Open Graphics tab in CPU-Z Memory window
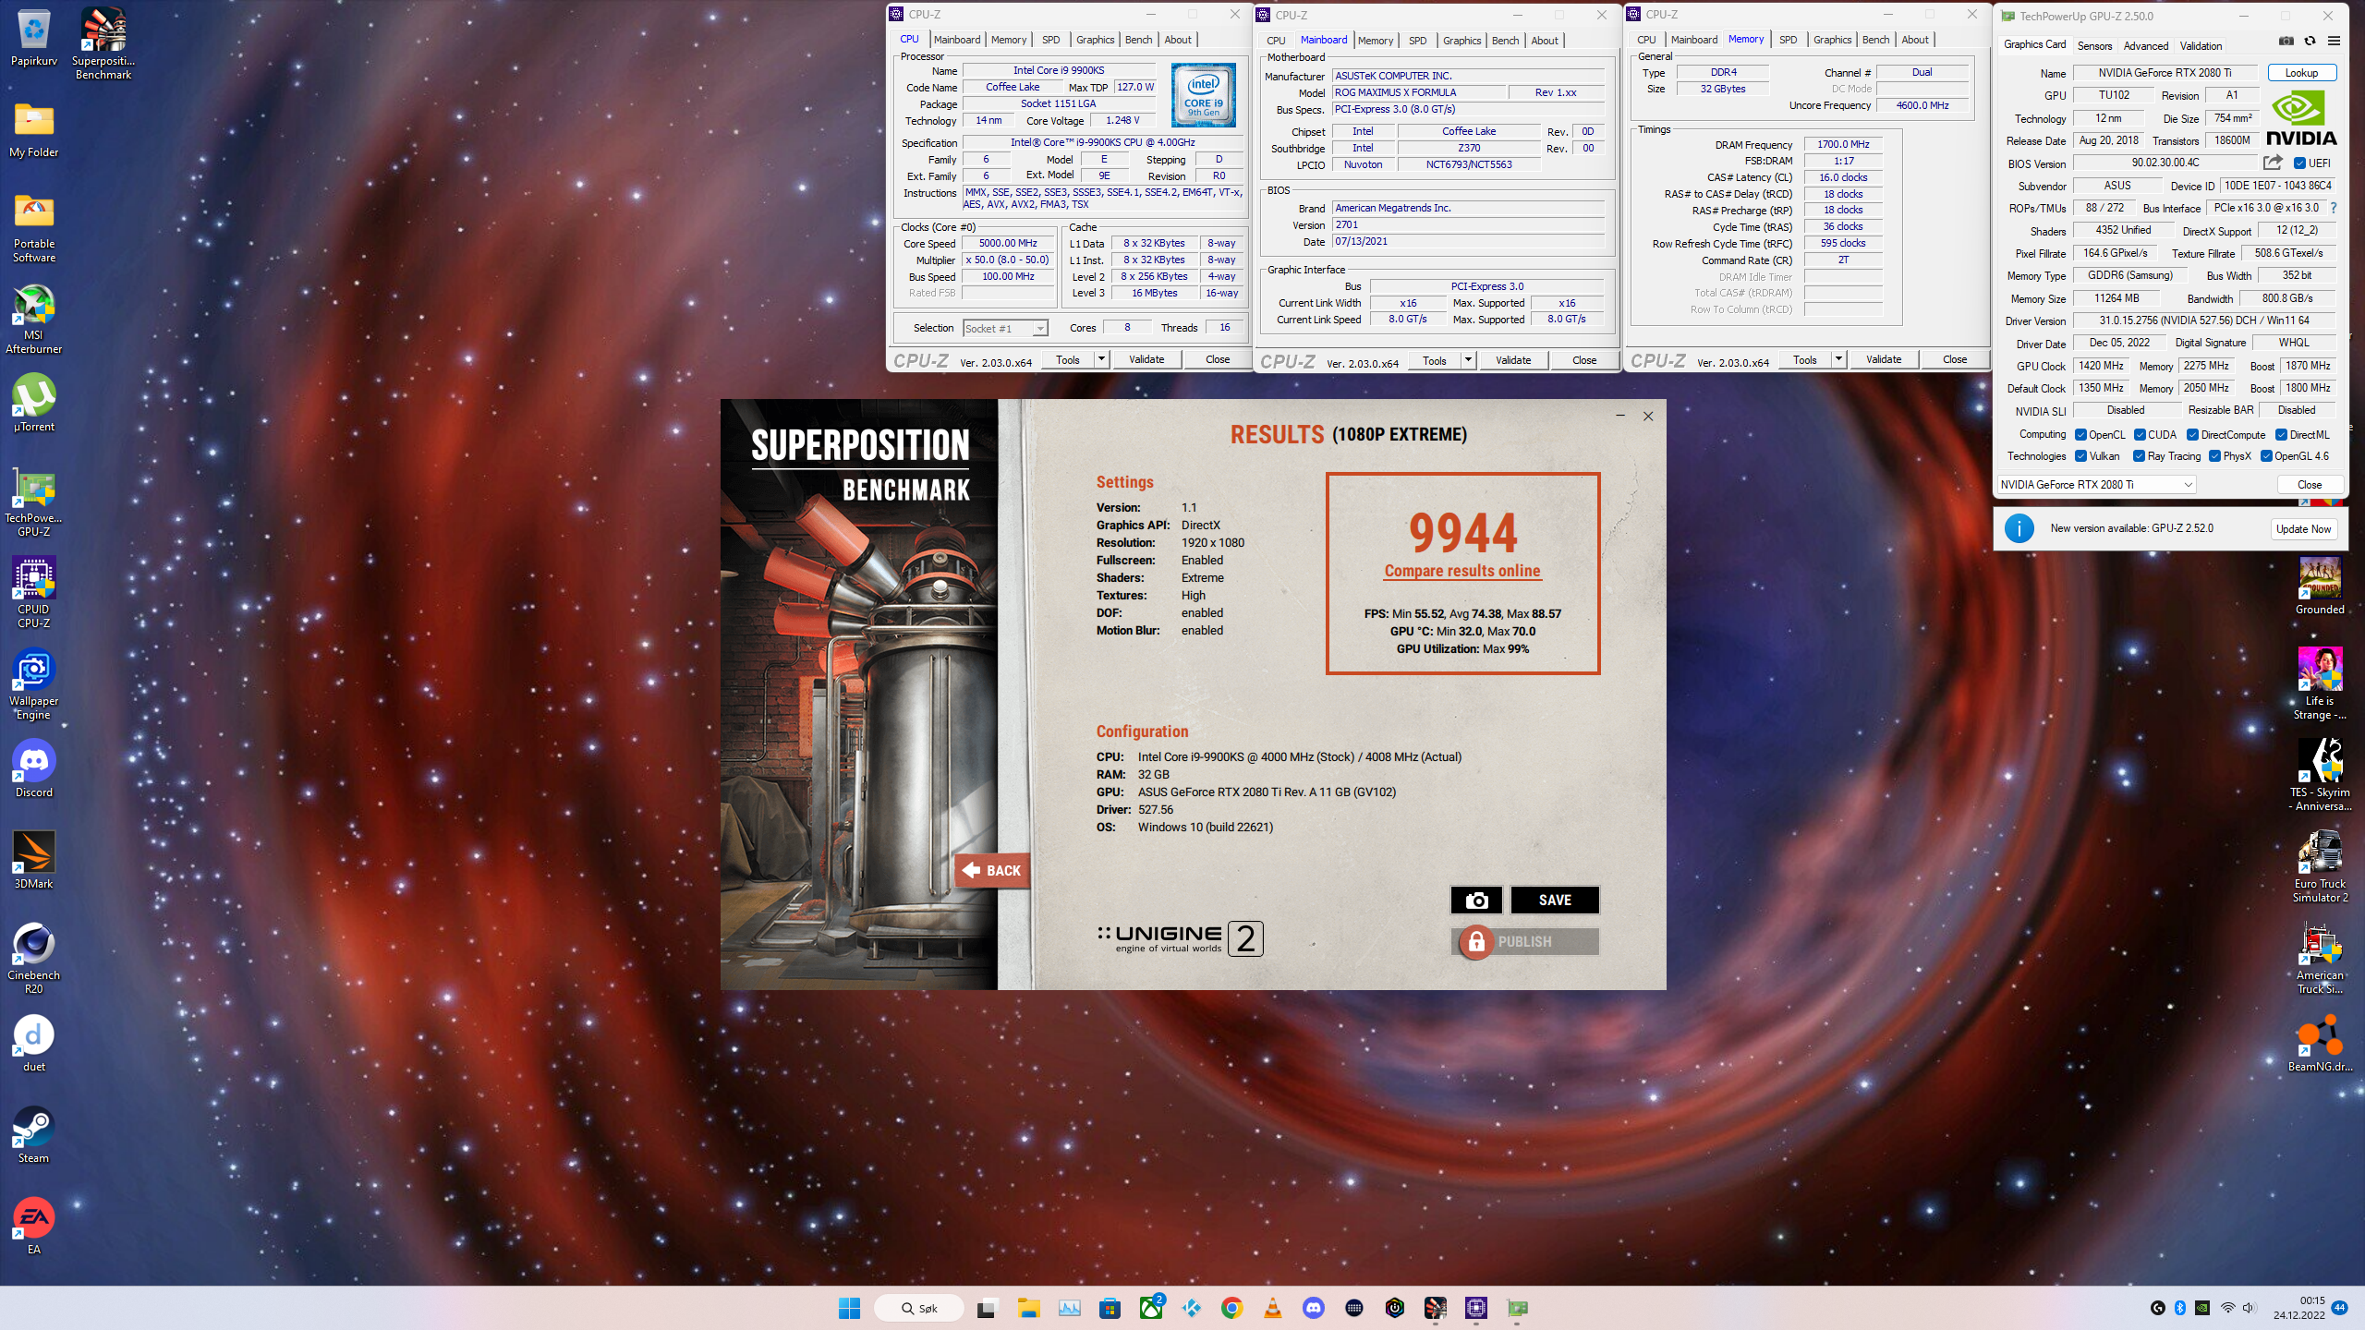 (1832, 40)
